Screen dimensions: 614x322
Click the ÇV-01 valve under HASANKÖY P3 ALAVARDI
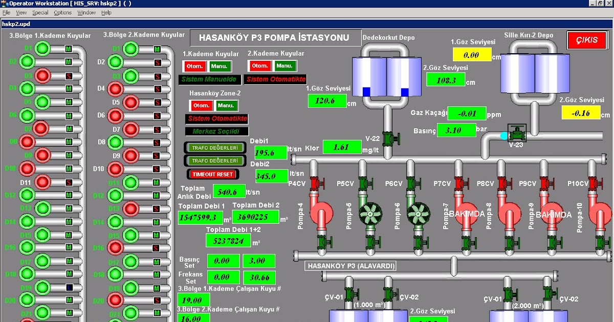pyautogui.click(x=349, y=293)
